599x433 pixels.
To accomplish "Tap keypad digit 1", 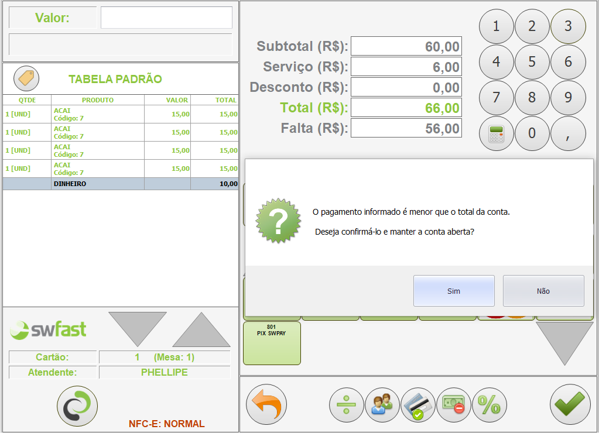I will 496,26.
